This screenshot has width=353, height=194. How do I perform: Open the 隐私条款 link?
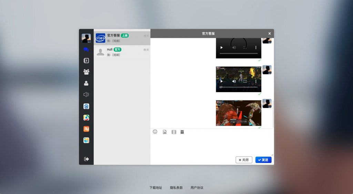pos(176,188)
